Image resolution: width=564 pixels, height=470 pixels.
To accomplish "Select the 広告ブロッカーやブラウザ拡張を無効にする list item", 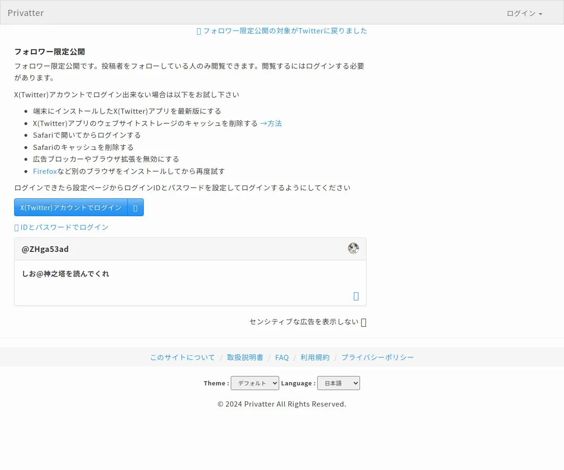I will coord(106,159).
